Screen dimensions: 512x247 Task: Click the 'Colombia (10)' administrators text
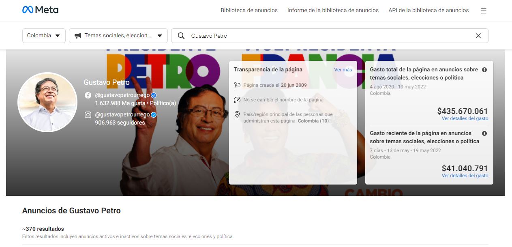click(x=313, y=121)
